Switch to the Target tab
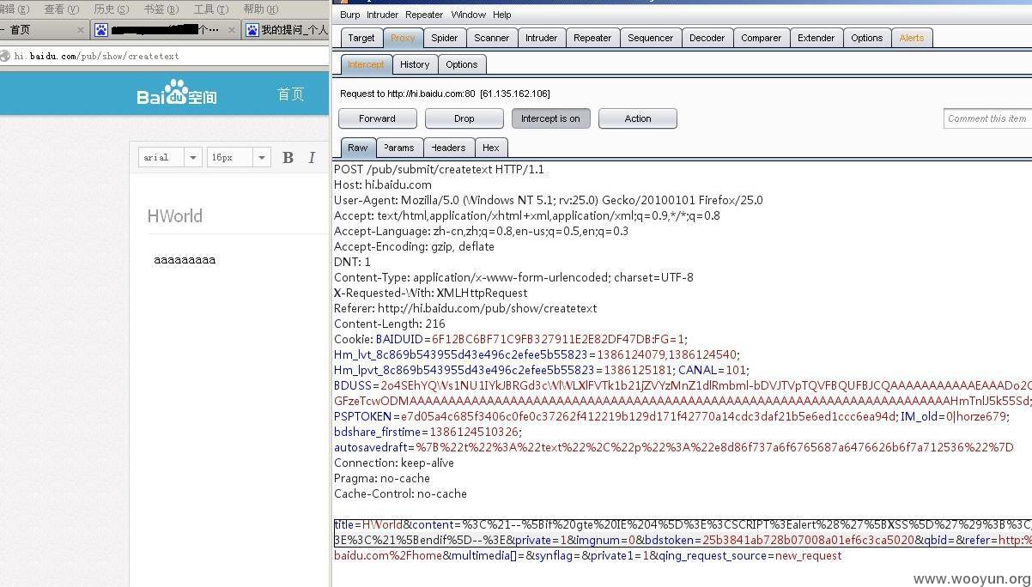This screenshot has width=1032, height=587. (361, 38)
